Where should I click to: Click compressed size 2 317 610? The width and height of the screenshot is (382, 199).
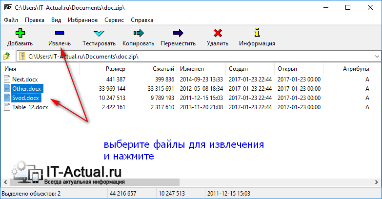coord(162,107)
